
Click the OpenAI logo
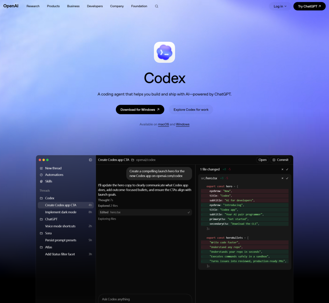(x=11, y=6)
